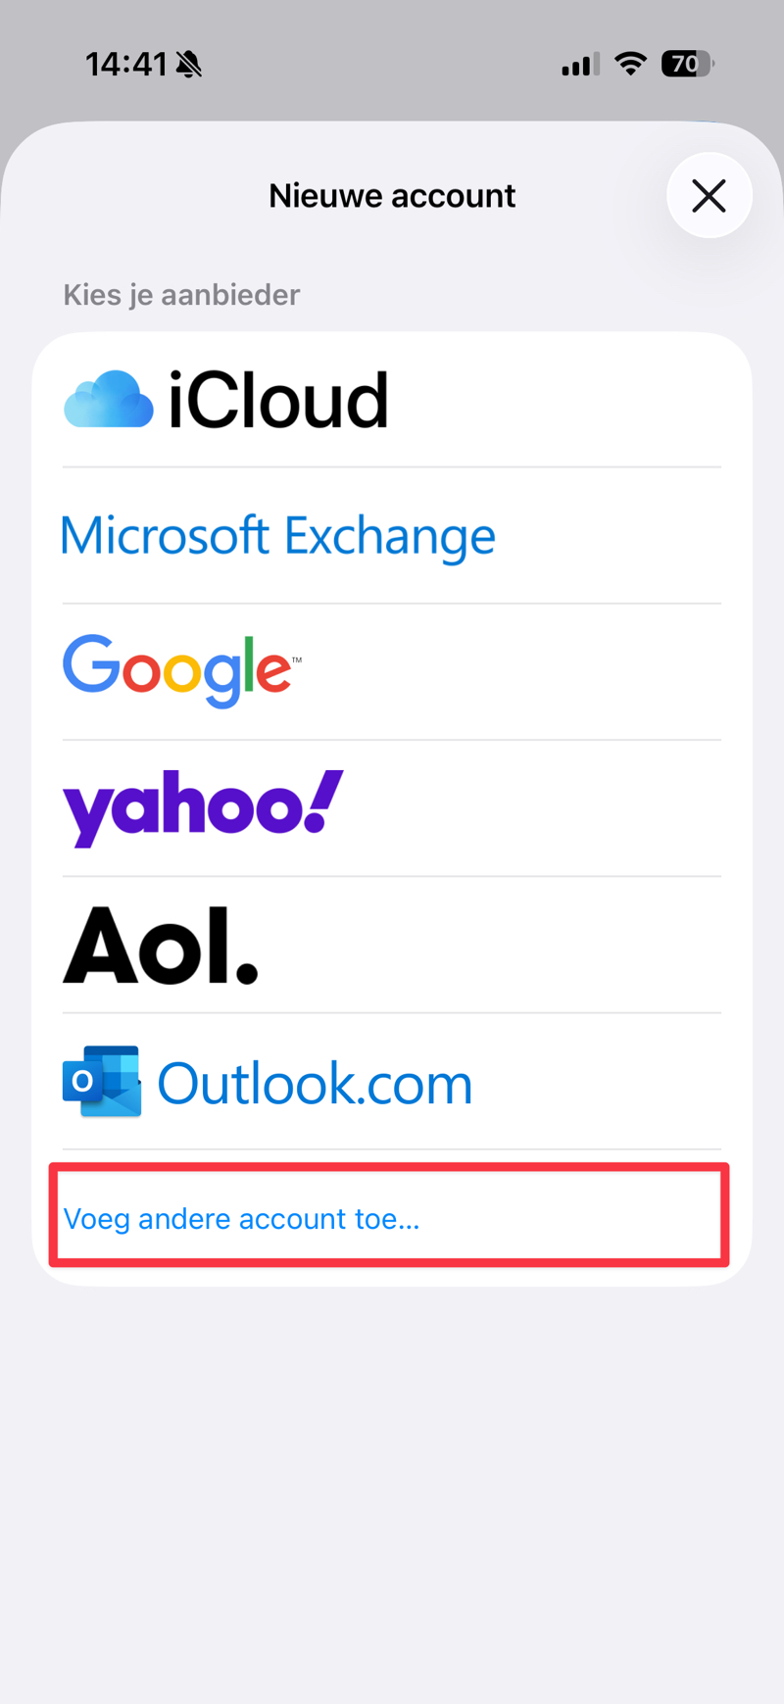Close the Nieuwe account sheet
This screenshot has height=1704, width=784.
point(710,195)
